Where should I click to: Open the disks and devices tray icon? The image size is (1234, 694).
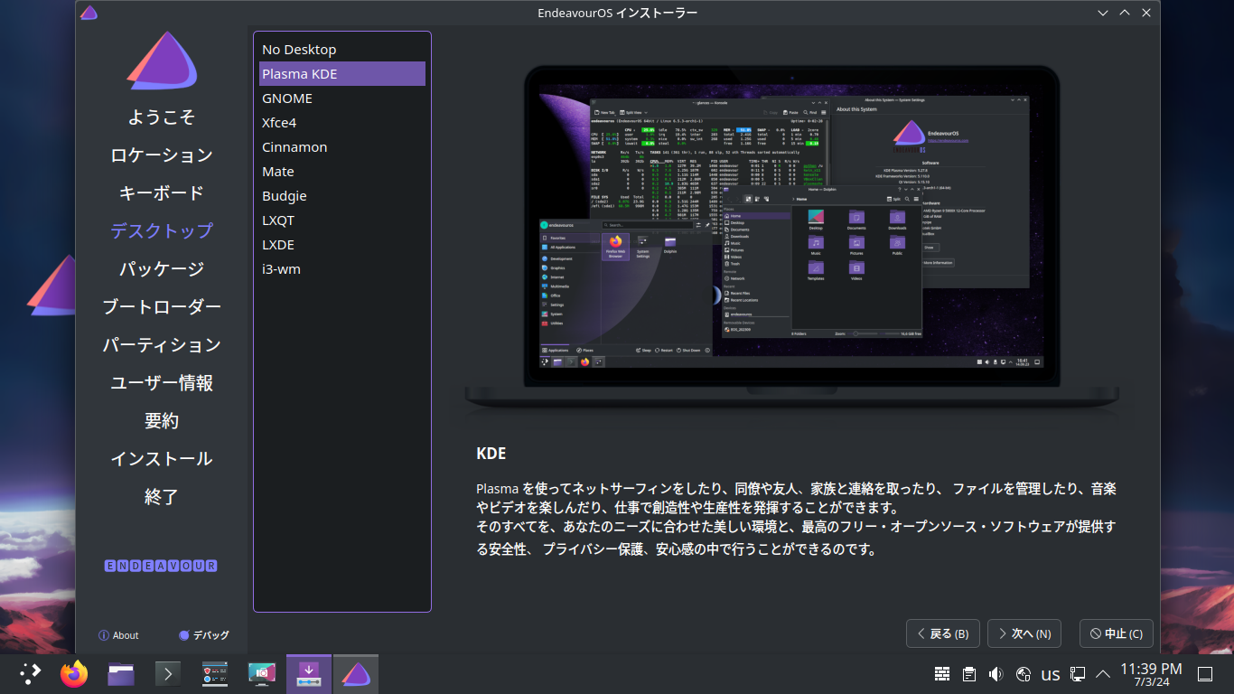(1024, 674)
